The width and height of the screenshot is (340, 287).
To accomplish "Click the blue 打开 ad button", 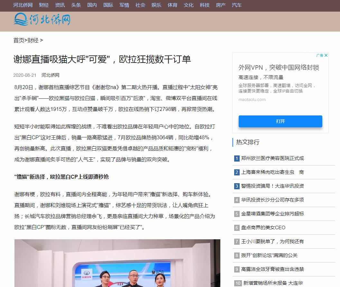I will [x=280, y=121].
